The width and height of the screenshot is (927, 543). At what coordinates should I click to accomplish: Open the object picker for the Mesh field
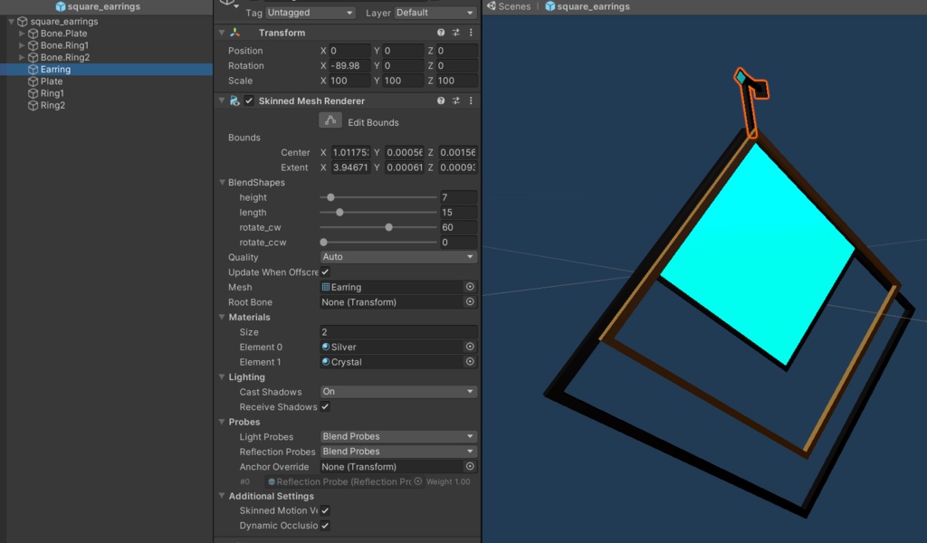click(470, 287)
